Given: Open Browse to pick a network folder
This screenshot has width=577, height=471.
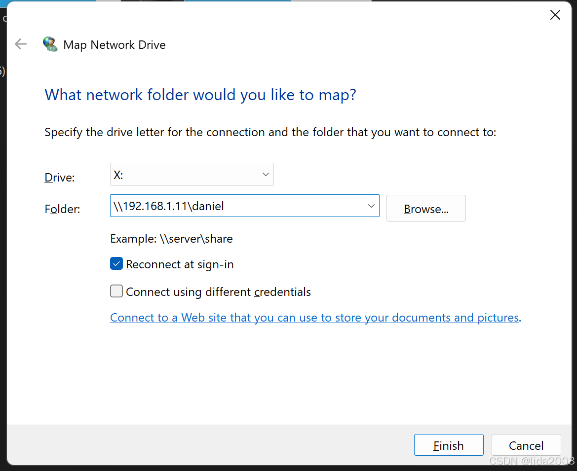Looking at the screenshot, I should click(426, 209).
